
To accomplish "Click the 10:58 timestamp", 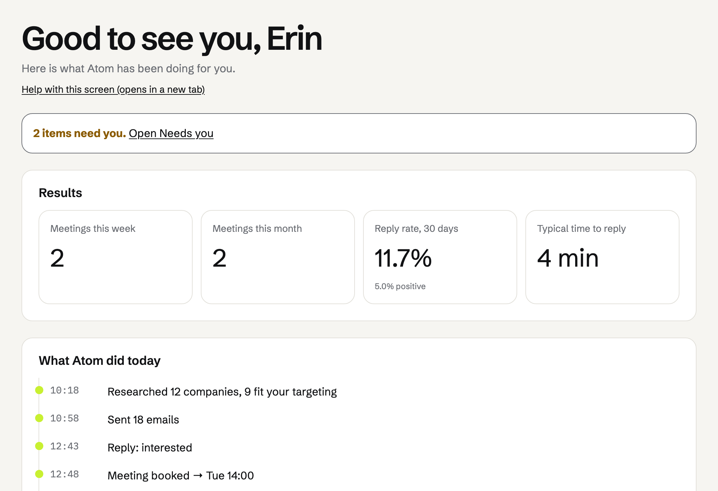I will pos(64,418).
